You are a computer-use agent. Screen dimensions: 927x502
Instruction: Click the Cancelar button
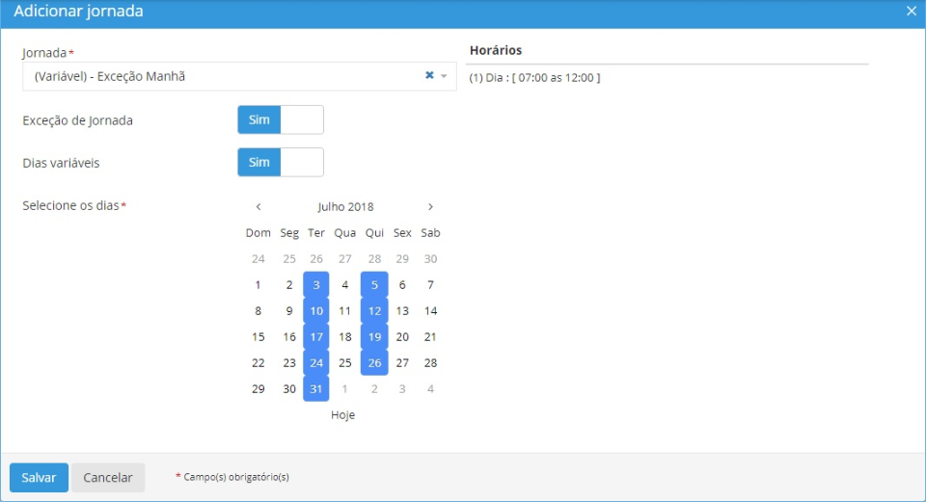click(108, 478)
